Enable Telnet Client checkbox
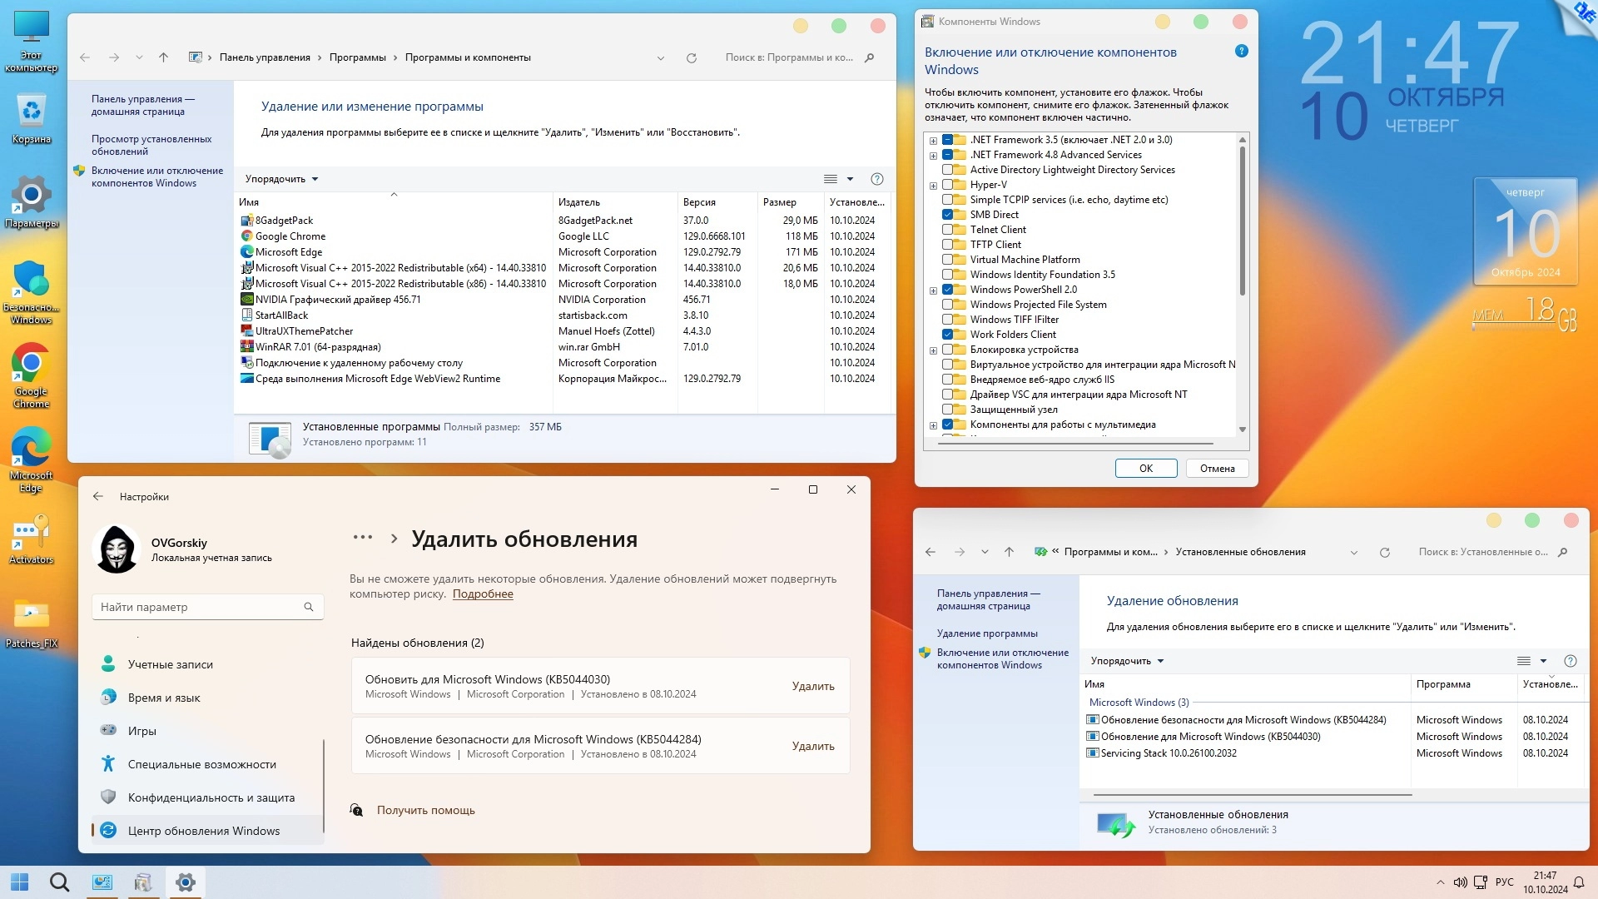1598x899 pixels. click(x=947, y=230)
